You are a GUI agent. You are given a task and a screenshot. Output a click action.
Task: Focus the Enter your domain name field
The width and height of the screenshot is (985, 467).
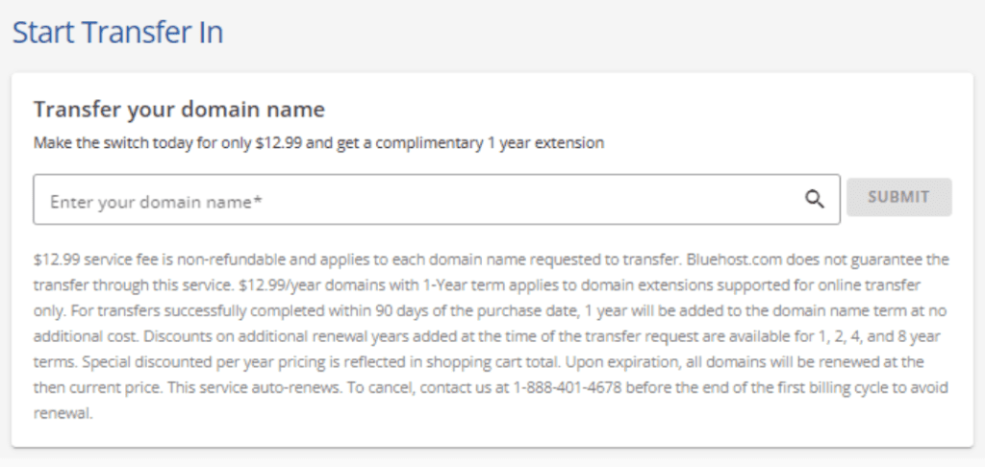click(x=437, y=200)
